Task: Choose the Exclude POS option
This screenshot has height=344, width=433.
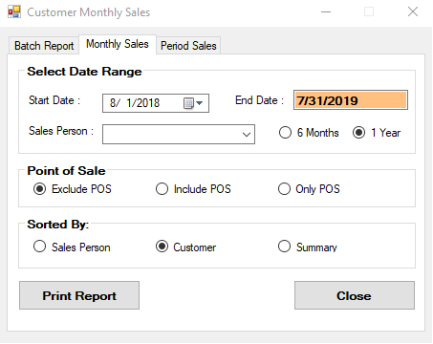Action: pyautogui.click(x=73, y=189)
